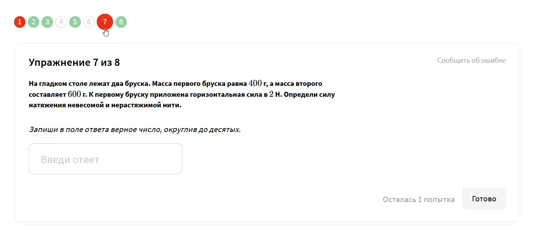Viewport: 534px width, 233px height.
Task: Go to exercise 2 green circle
Action: pos(34,22)
